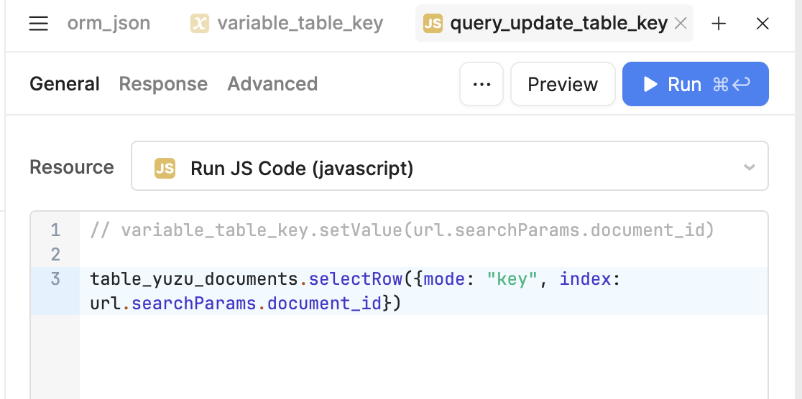Open the hamburger menu icon

tap(38, 24)
